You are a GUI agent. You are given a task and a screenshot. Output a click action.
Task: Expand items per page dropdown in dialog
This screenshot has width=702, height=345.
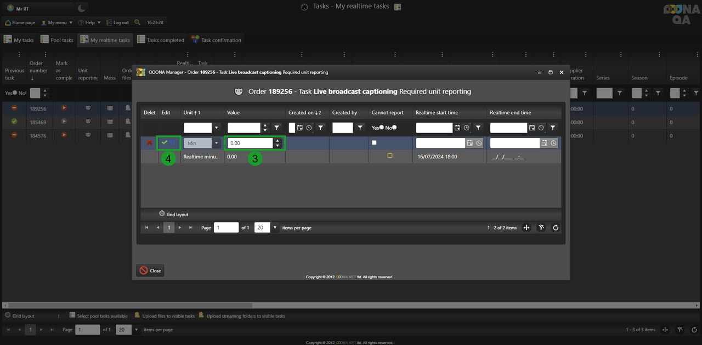point(275,228)
